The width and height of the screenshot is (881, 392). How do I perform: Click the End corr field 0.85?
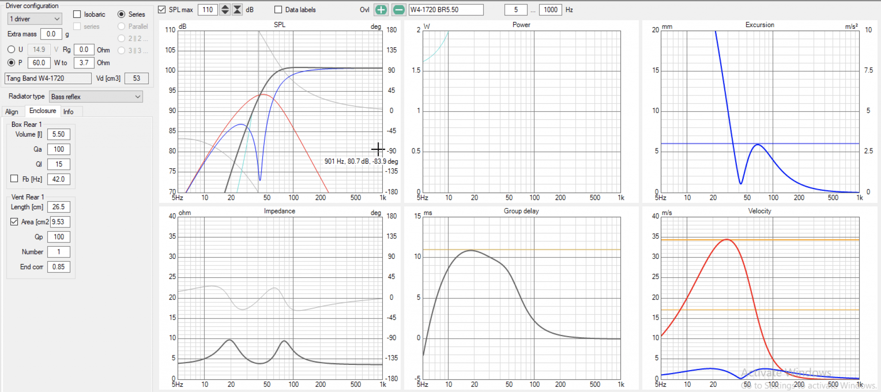[x=59, y=267]
